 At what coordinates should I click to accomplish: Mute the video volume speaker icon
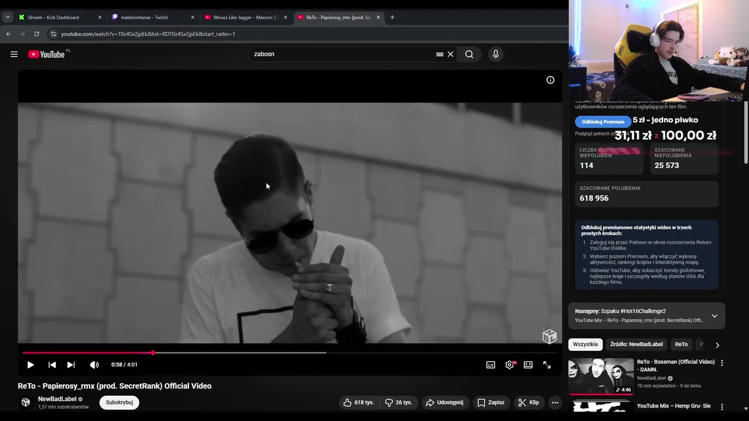pyautogui.click(x=94, y=365)
